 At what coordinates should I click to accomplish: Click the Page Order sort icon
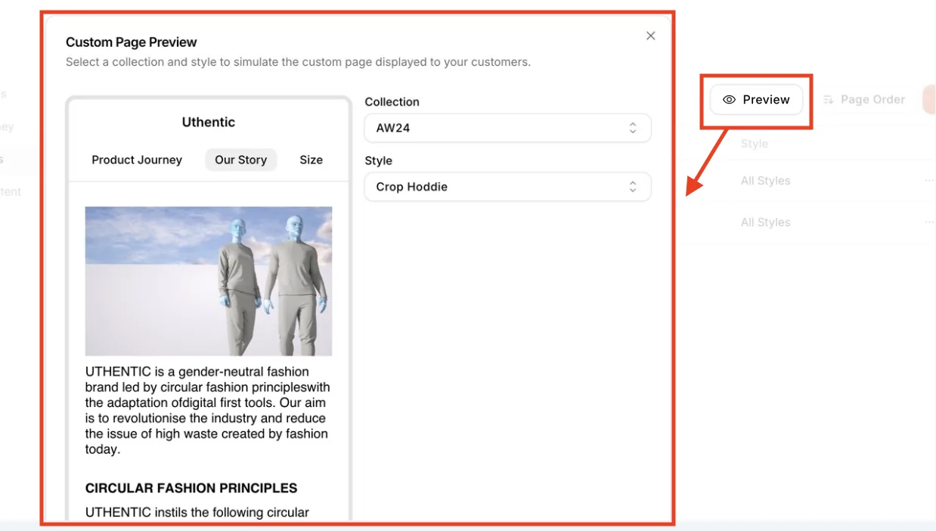point(828,100)
